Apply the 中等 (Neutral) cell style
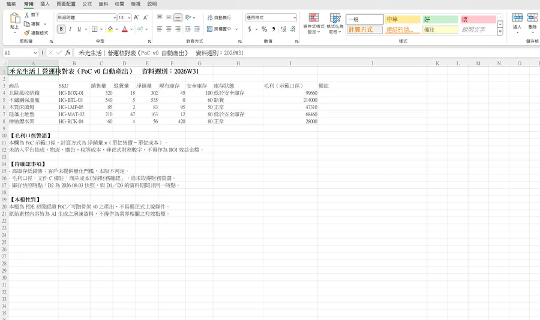 [403, 19]
